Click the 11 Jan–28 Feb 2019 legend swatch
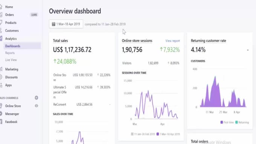The width and height of the screenshot is (256, 144). [132, 134]
